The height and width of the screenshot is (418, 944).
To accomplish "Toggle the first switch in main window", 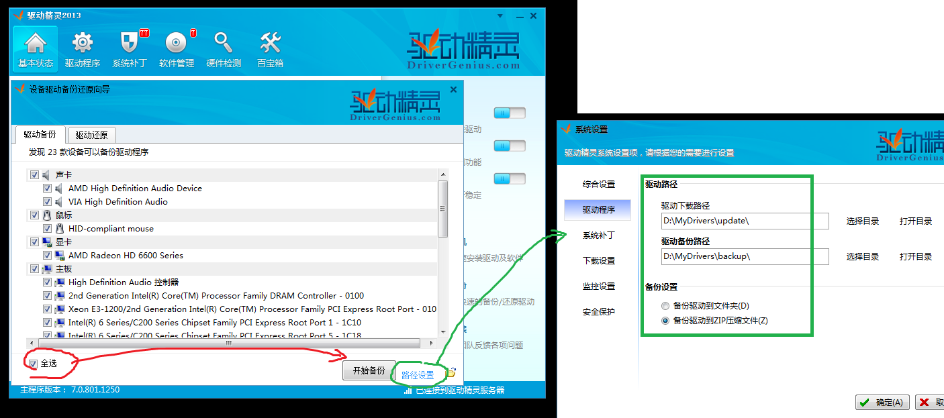I will (510, 113).
